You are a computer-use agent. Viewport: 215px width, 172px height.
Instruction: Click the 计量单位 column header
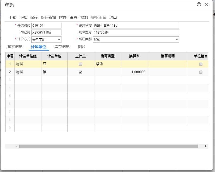pyautogui.click(x=55, y=56)
